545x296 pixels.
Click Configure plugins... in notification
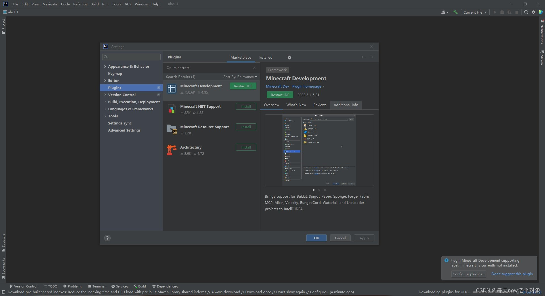[x=469, y=274]
